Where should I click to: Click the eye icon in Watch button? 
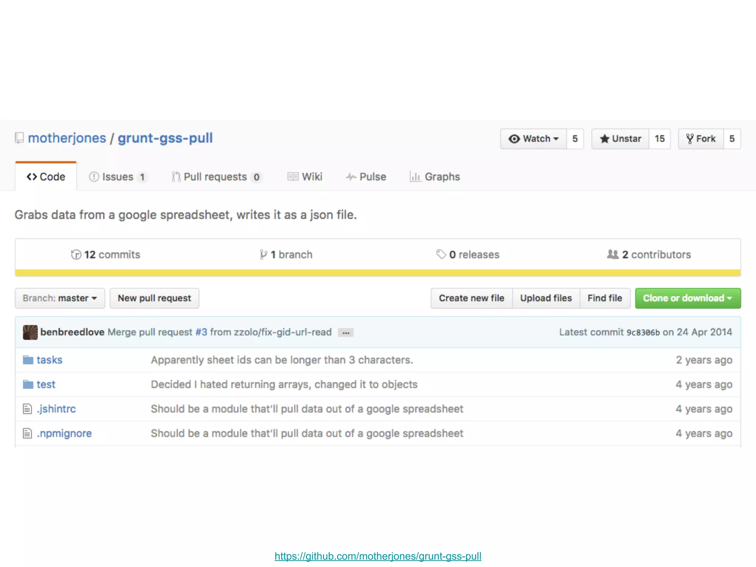click(x=514, y=139)
